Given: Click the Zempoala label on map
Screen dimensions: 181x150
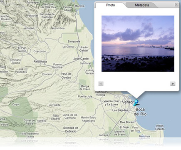Looking at the screenshot, I should (74, 41).
